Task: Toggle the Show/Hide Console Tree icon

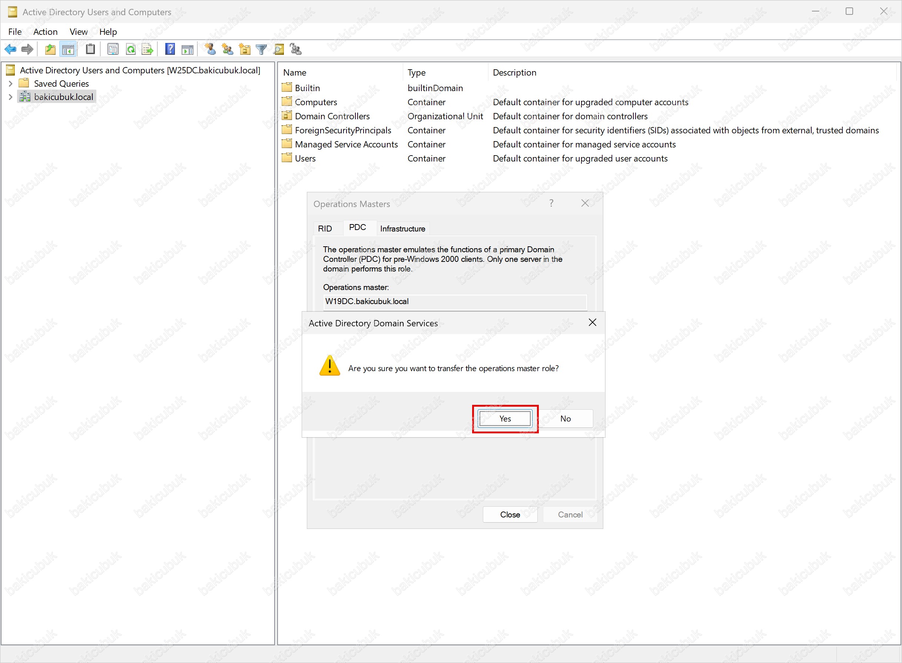Action: 68,49
